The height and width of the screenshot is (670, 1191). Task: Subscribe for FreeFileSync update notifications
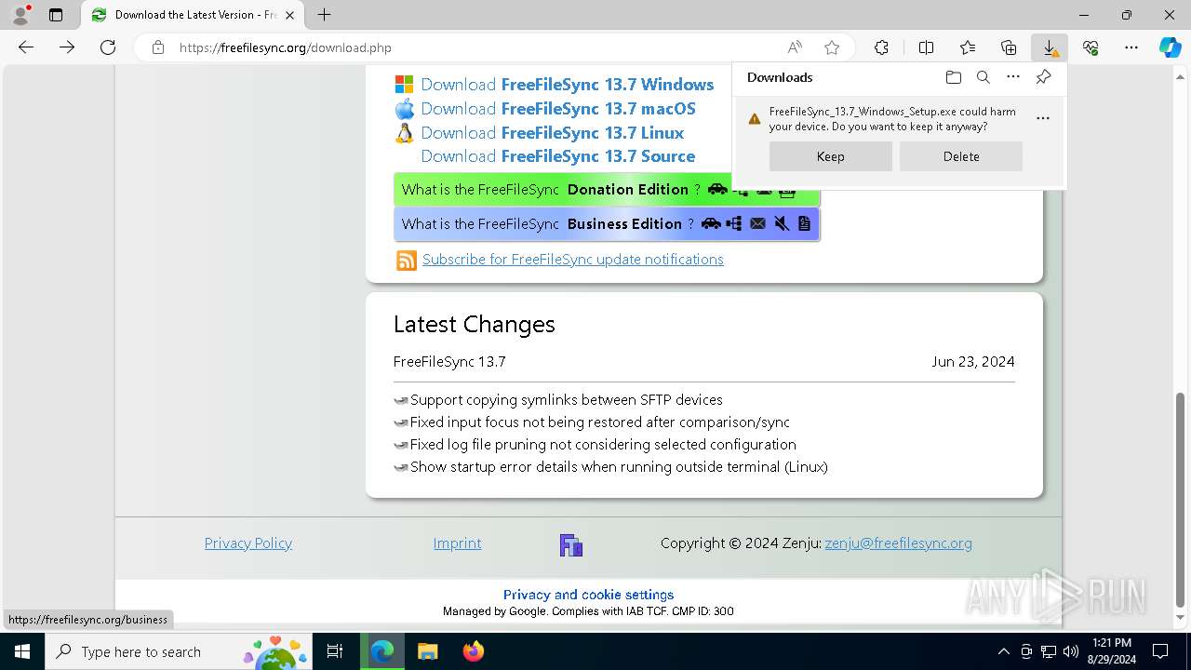573,260
